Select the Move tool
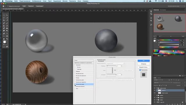 7,15
